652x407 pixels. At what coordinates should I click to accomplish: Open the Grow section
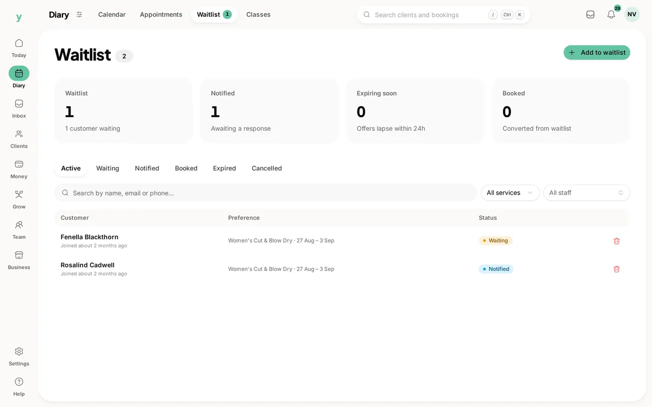click(19, 200)
